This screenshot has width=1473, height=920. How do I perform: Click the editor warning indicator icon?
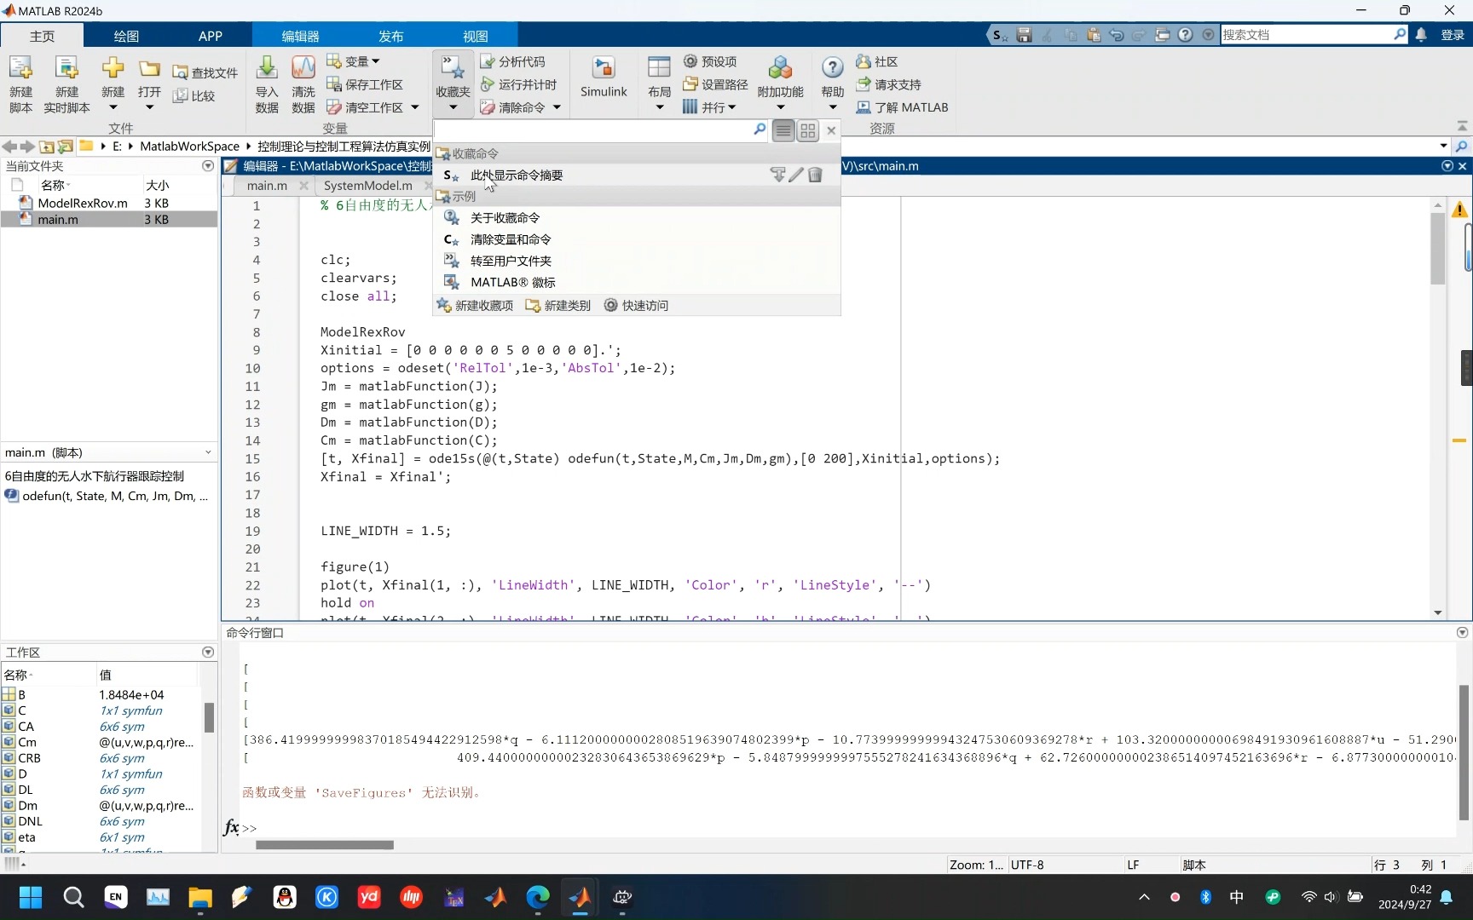tap(1460, 209)
